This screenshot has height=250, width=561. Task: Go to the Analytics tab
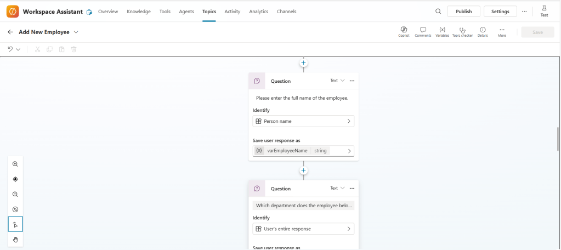pos(258,12)
